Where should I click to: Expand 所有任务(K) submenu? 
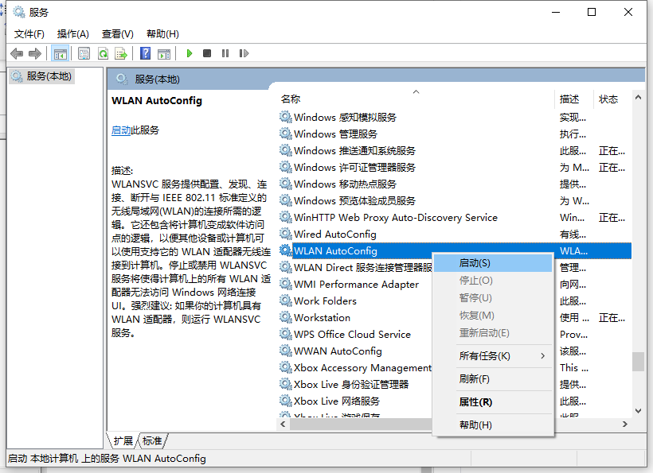pyautogui.click(x=493, y=356)
